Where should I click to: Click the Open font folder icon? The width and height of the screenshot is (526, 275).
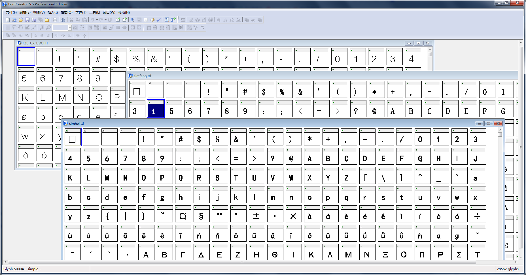pos(21,20)
